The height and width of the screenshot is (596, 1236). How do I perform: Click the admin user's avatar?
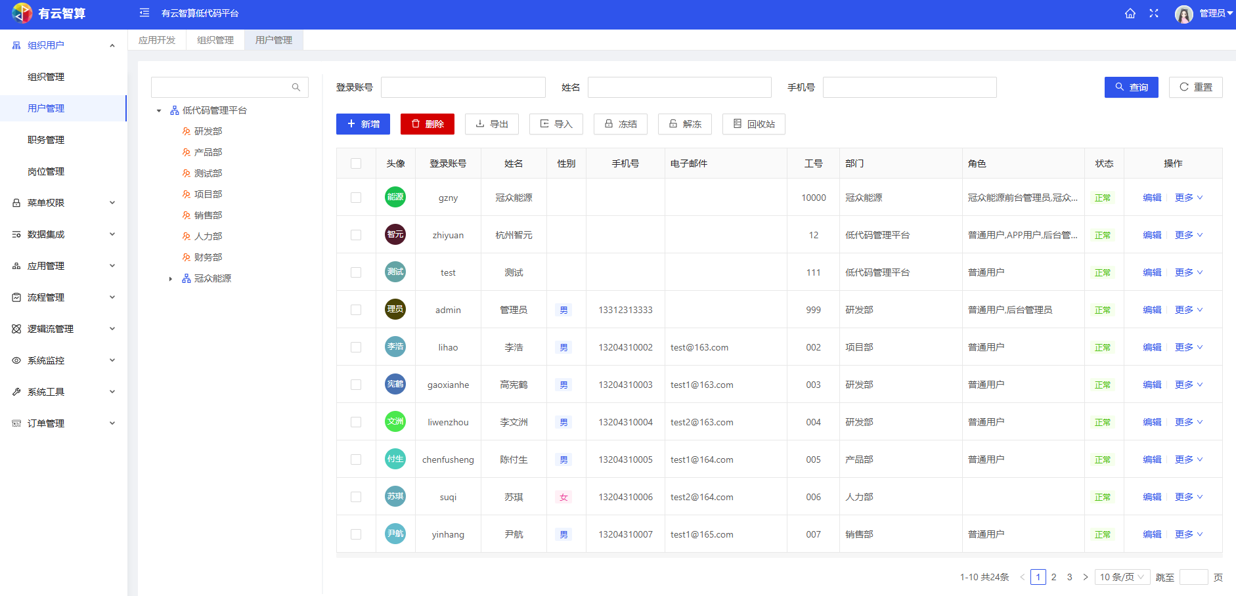tap(395, 309)
